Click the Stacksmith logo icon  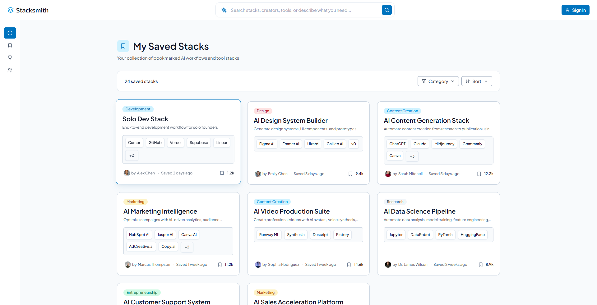[11, 10]
